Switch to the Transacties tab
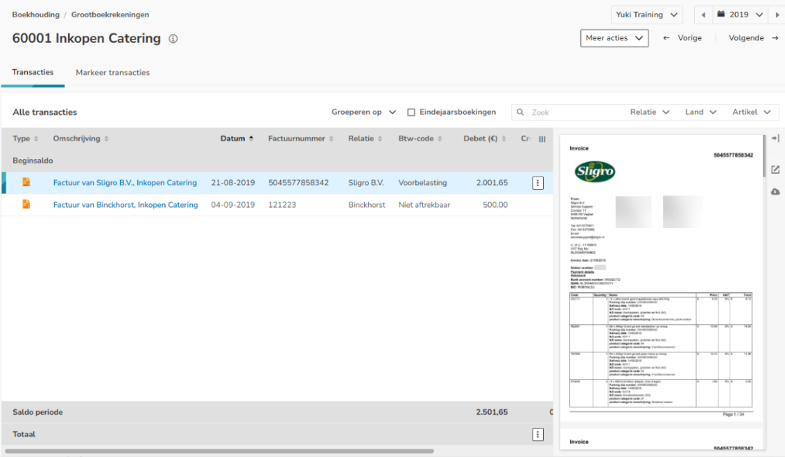The image size is (785, 457). pyautogui.click(x=33, y=73)
